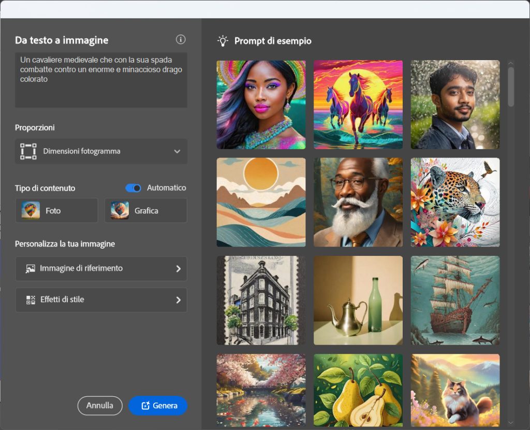
Task: Open the Dimensioni fotogramma dropdown
Action: pyautogui.click(x=101, y=151)
